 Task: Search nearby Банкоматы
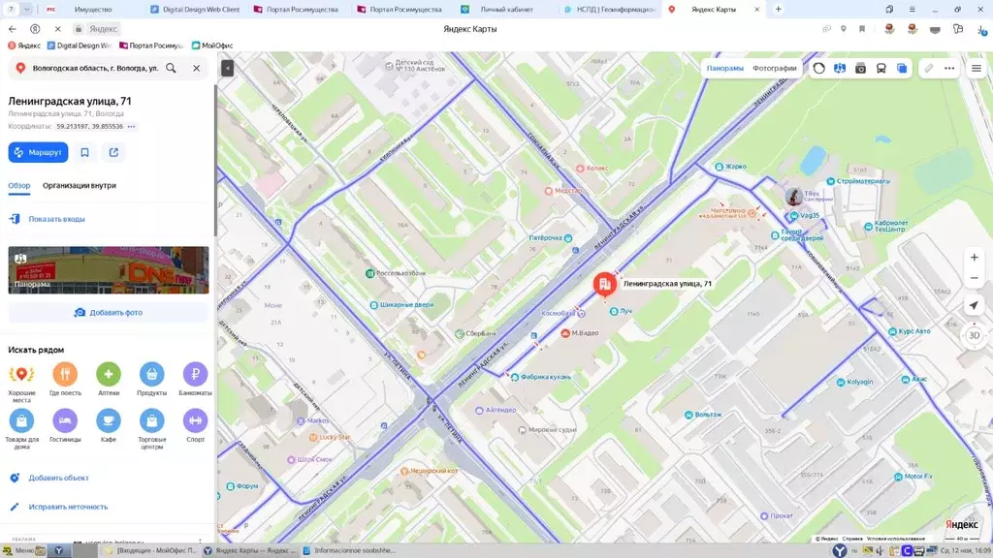point(195,374)
